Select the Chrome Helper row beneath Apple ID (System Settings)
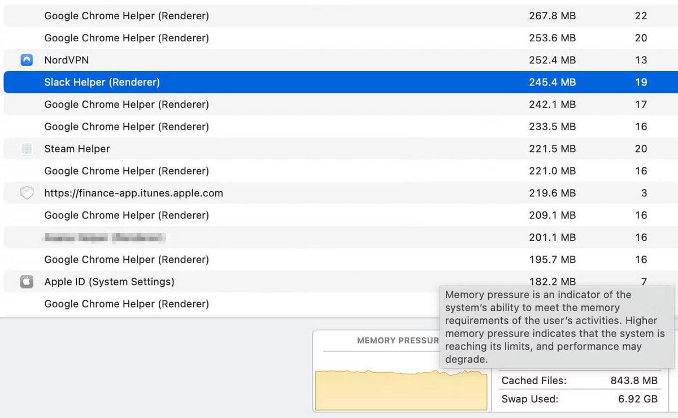678x418 pixels. click(x=127, y=304)
